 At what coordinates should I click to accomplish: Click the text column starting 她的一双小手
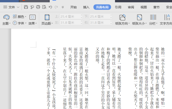tap(163, 78)
